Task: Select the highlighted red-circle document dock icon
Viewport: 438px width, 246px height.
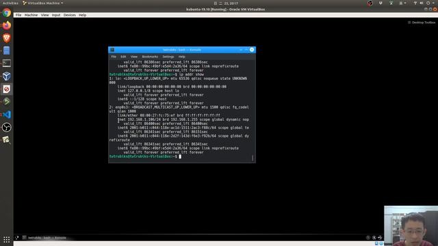Action: coord(7,89)
